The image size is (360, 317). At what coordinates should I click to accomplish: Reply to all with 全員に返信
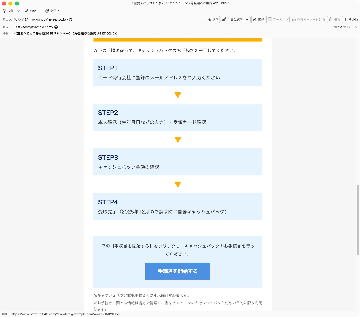pos(232,19)
